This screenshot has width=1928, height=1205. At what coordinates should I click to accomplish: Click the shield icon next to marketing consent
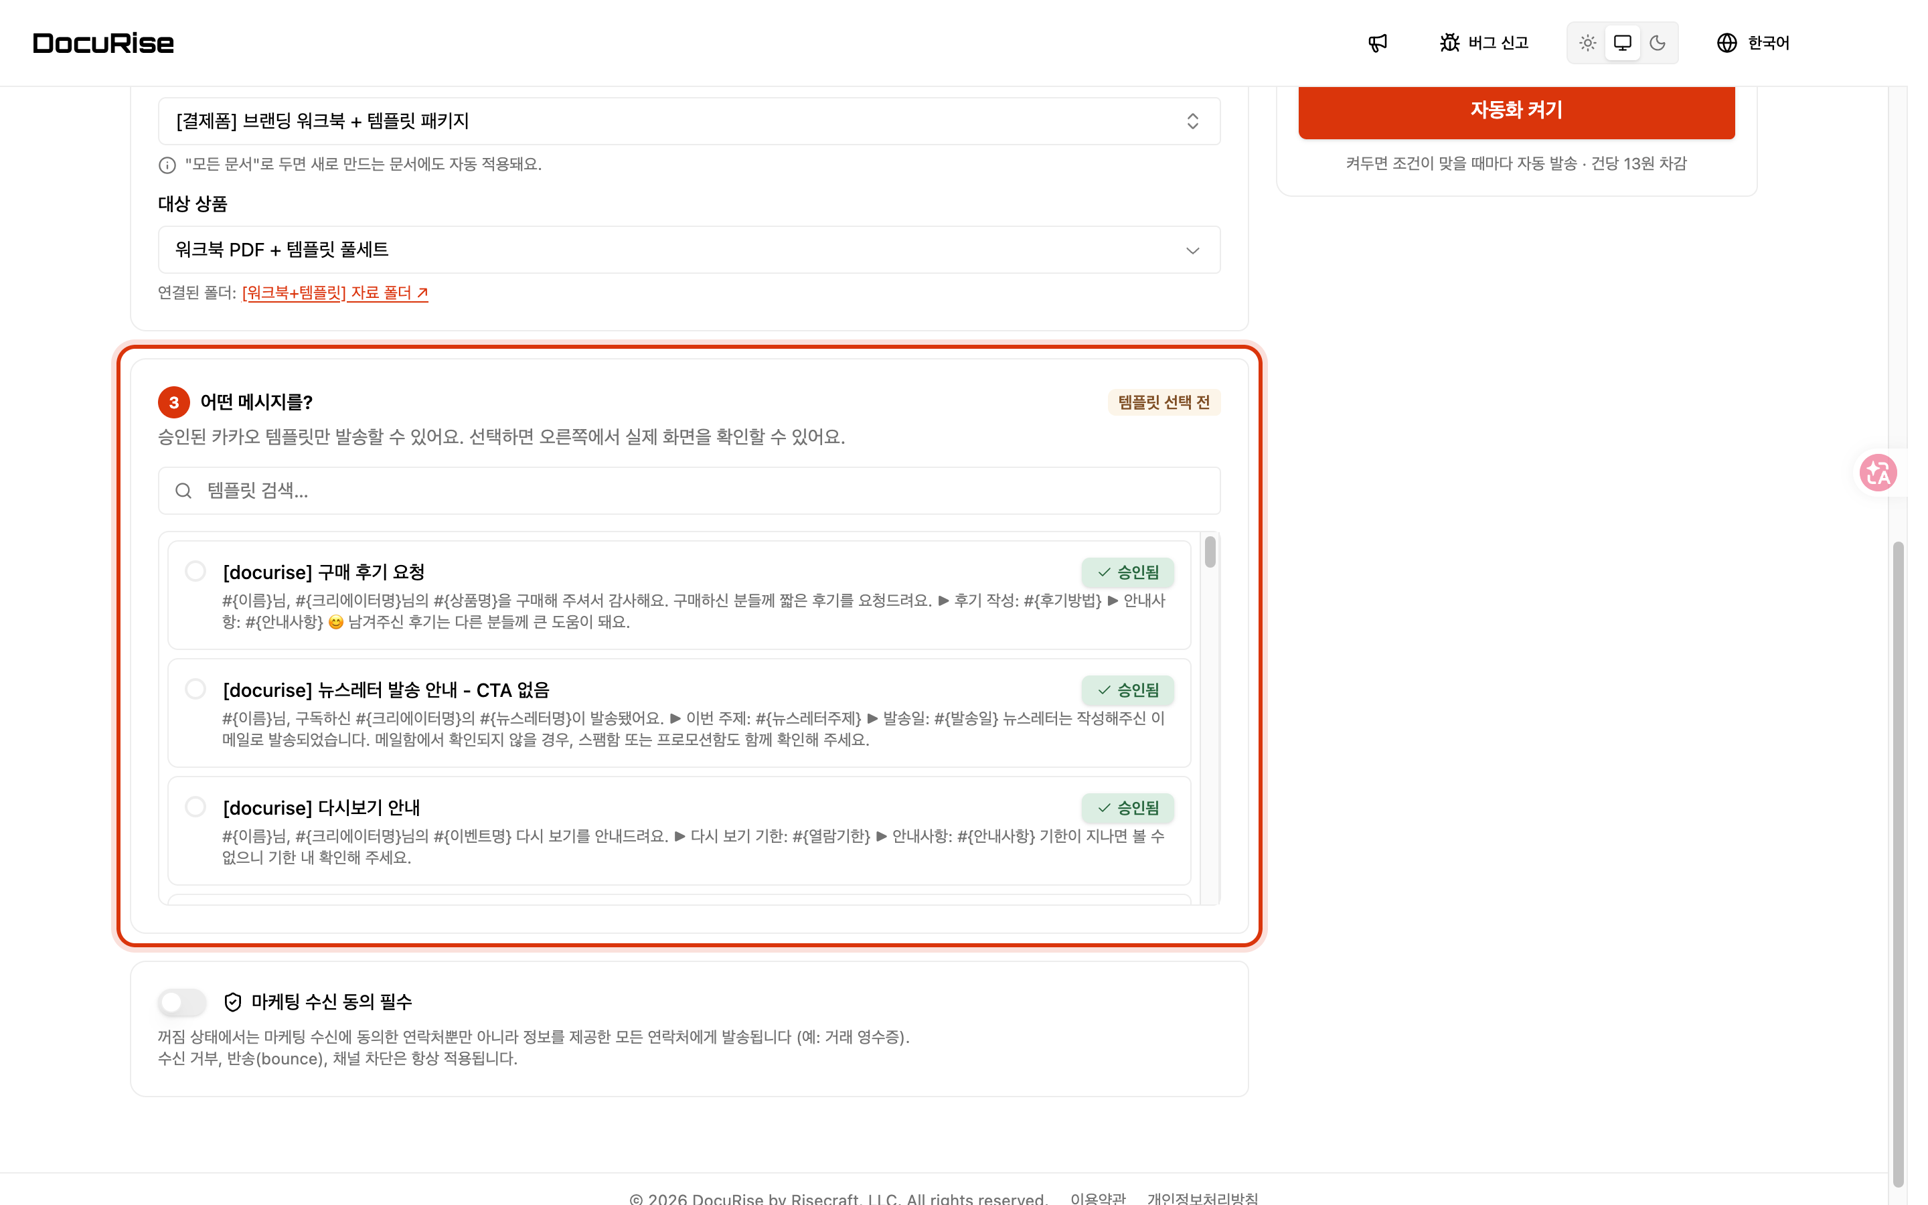[x=233, y=1001]
